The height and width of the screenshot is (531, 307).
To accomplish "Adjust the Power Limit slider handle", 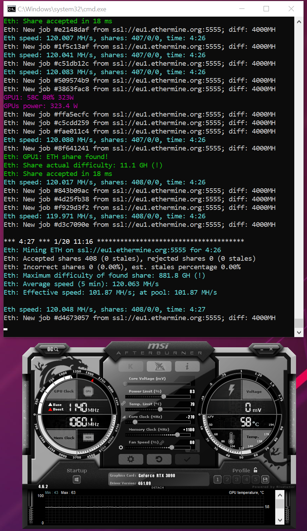I will coord(164,396).
